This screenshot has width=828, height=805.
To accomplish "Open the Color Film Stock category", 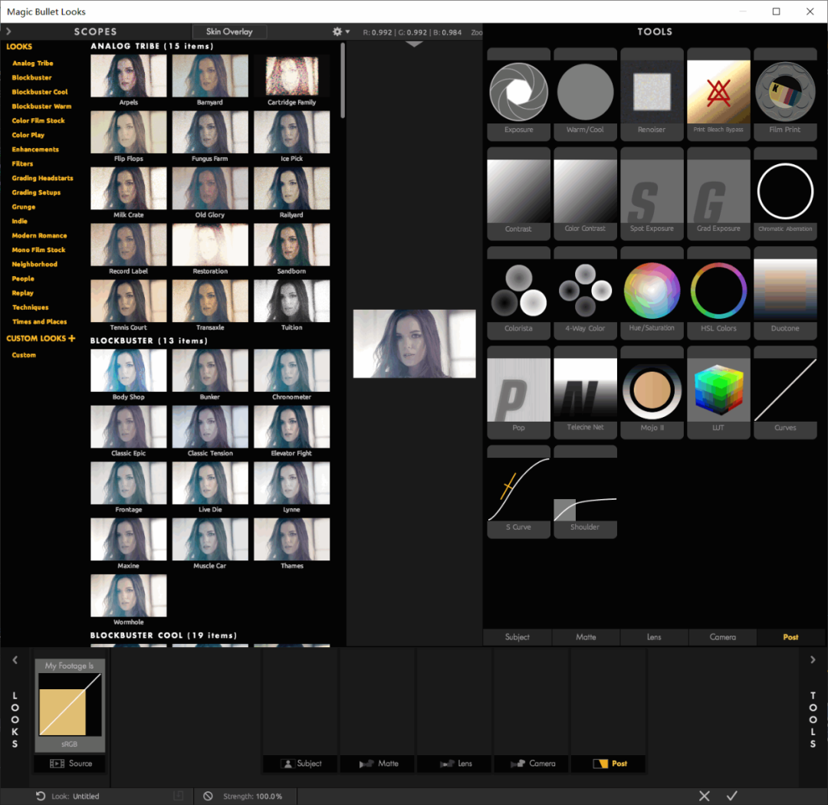I will 38,120.
